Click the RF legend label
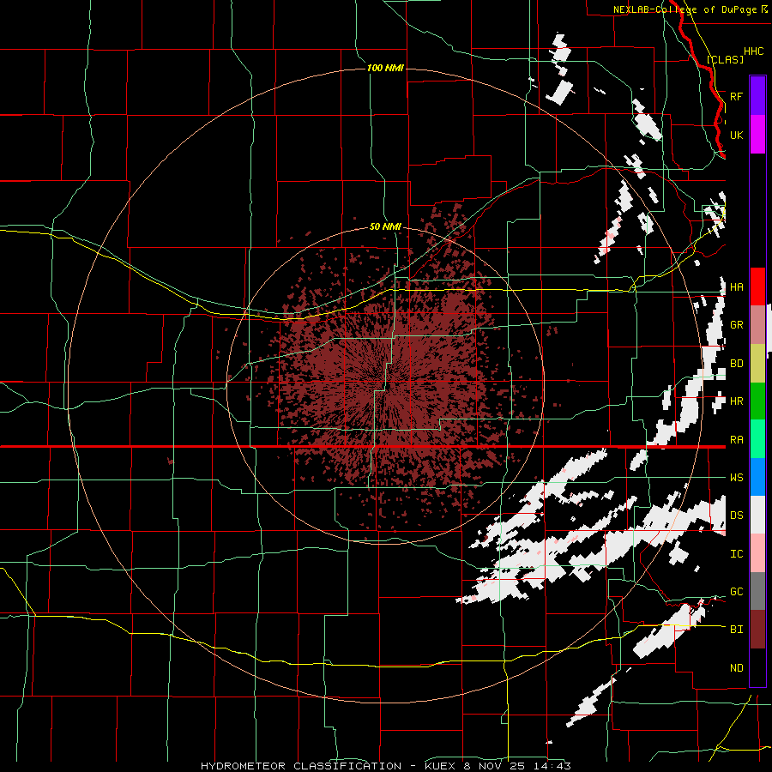This screenshot has height=772, width=772. click(x=736, y=96)
